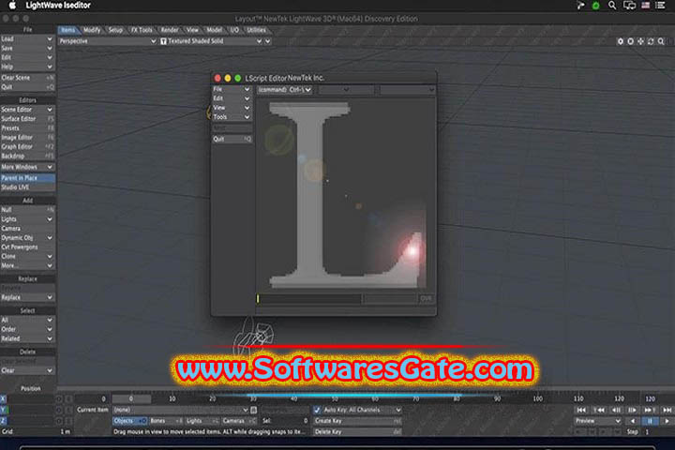Open macOS Spotlight search icon
Screen dimensions: 675x450
pyautogui.click(x=611, y=6)
